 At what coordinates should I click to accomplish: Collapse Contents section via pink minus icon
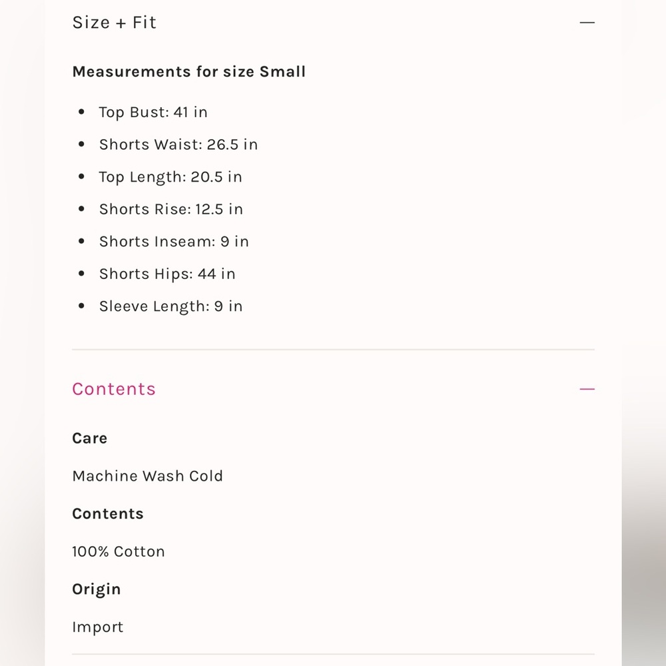pyautogui.click(x=587, y=389)
